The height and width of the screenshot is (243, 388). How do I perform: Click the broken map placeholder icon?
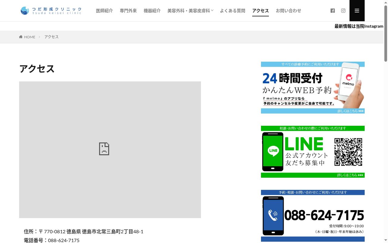104,149
